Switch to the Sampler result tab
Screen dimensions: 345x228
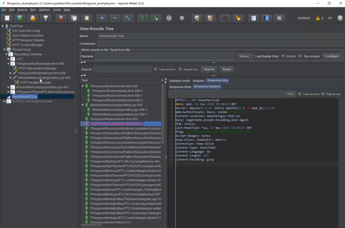click(180, 81)
